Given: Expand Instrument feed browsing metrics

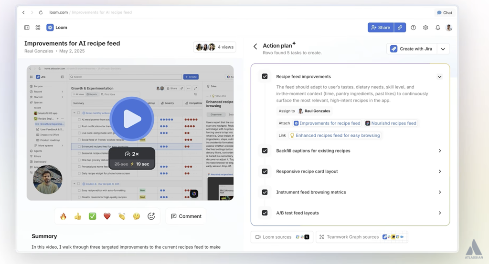Looking at the screenshot, I should tap(440, 192).
